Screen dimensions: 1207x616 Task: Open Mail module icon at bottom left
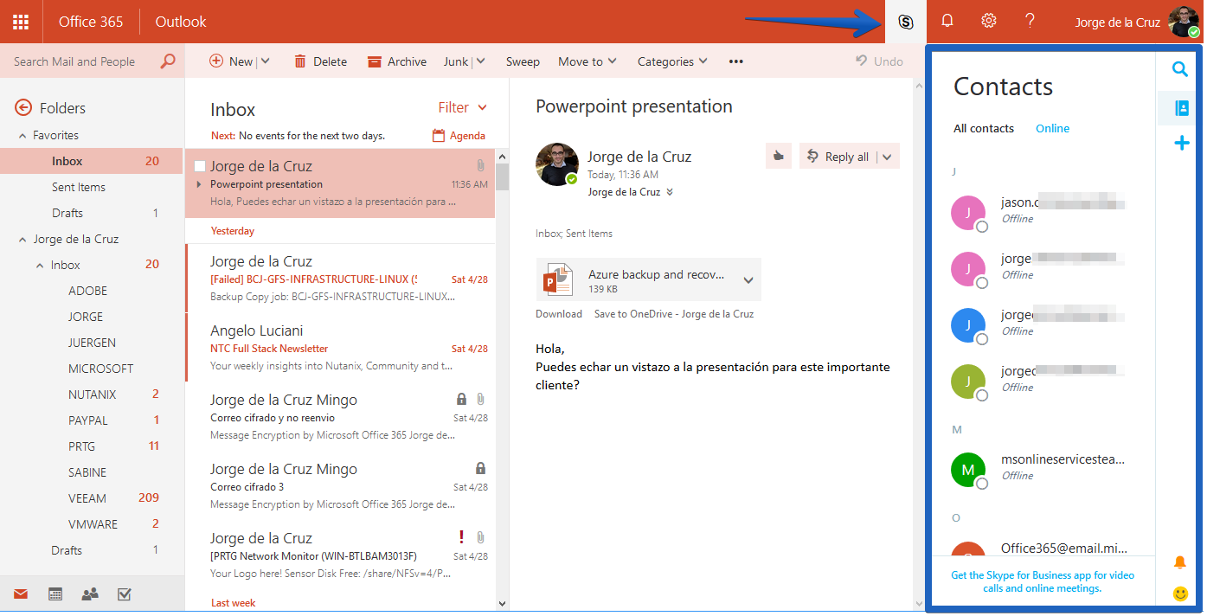click(x=20, y=594)
